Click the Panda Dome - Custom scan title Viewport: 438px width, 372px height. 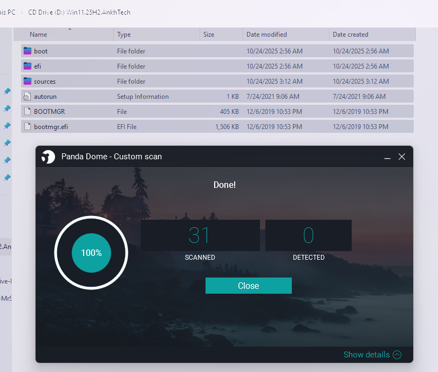(x=112, y=157)
